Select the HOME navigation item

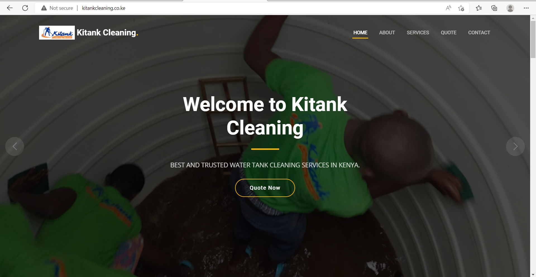(360, 33)
